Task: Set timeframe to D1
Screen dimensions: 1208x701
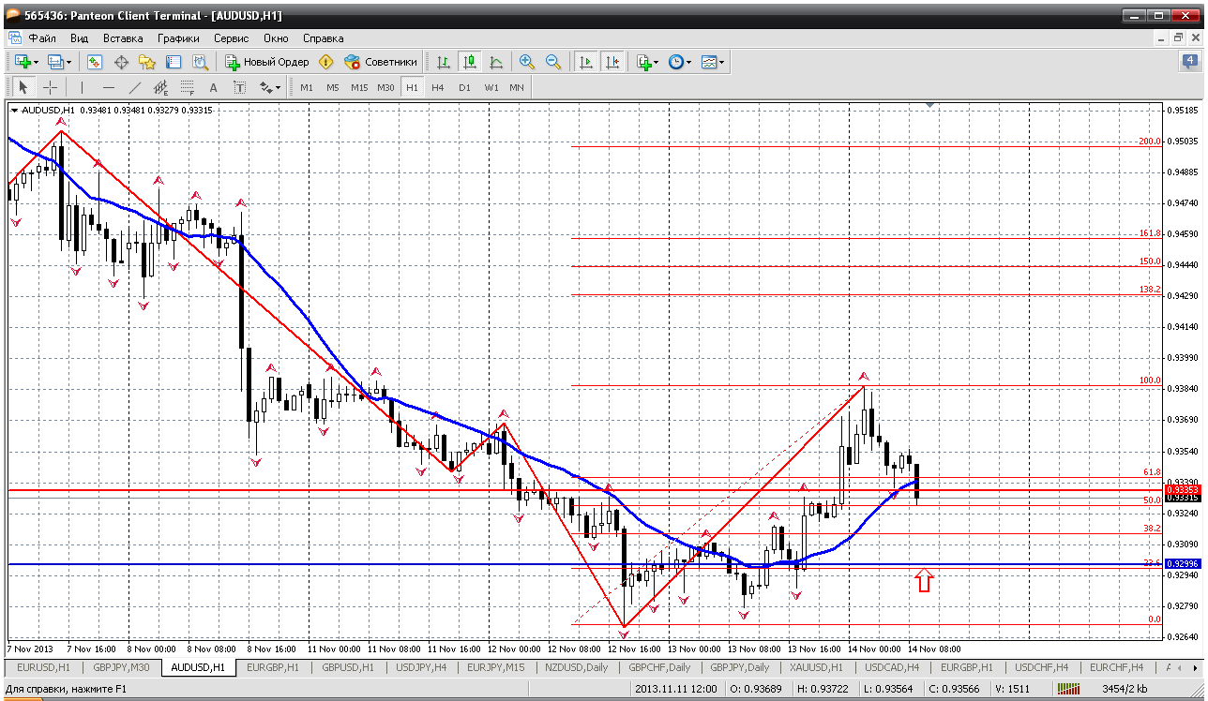Action: click(464, 87)
